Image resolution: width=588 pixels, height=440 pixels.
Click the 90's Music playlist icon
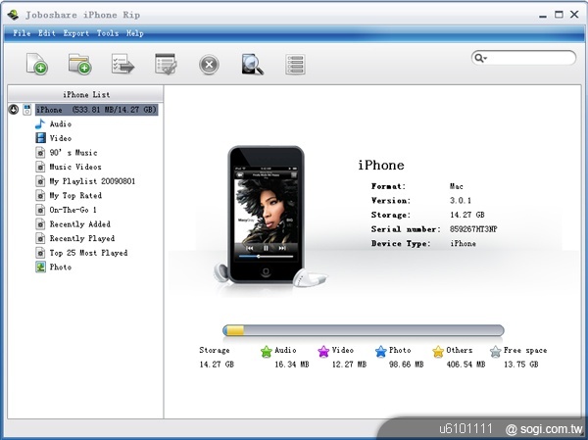click(x=40, y=153)
